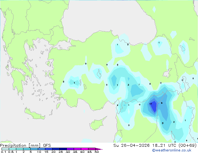Click the '17' precipitation value on the map

pyautogui.click(x=151, y=104)
